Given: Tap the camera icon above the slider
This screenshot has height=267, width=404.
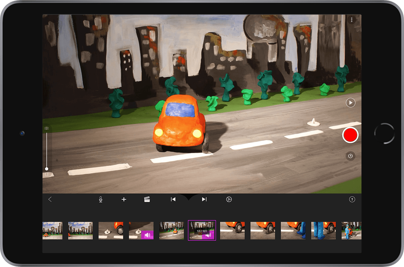Looking at the screenshot, I should pos(46,128).
